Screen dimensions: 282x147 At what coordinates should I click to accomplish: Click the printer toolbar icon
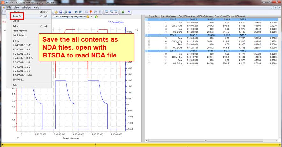(65, 12)
